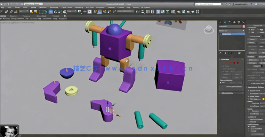Enable the Select and Manipulate tool
This screenshot has height=137, width=265.
tap(85, 12)
